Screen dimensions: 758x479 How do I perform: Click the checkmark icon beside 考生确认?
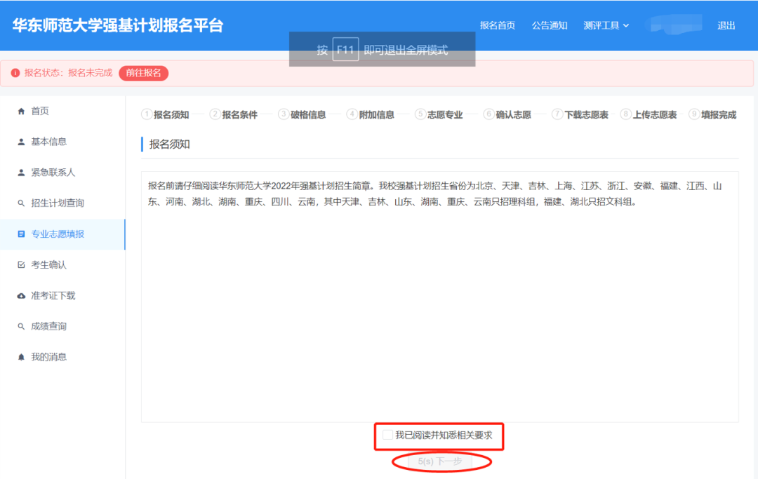(21, 265)
